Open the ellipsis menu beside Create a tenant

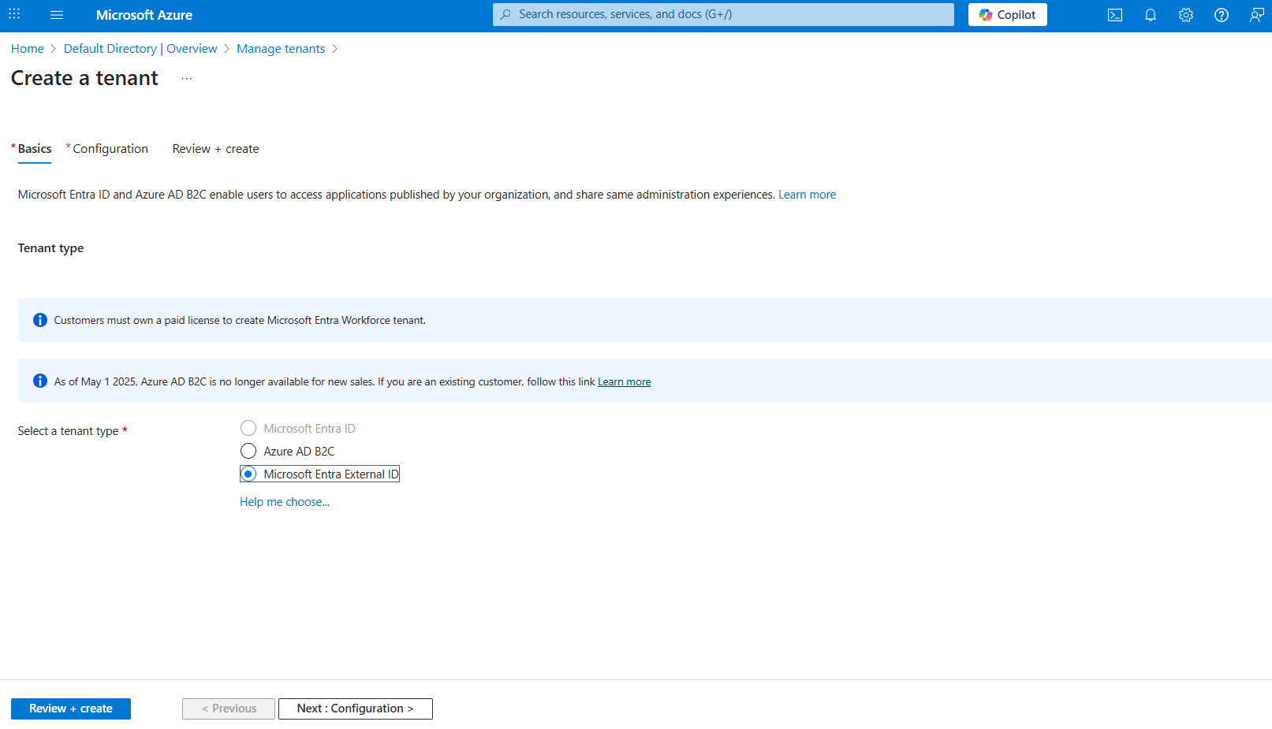click(x=187, y=79)
